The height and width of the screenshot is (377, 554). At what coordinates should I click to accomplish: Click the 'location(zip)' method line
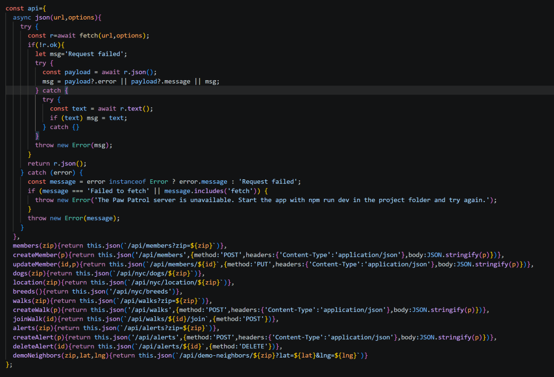point(123,282)
